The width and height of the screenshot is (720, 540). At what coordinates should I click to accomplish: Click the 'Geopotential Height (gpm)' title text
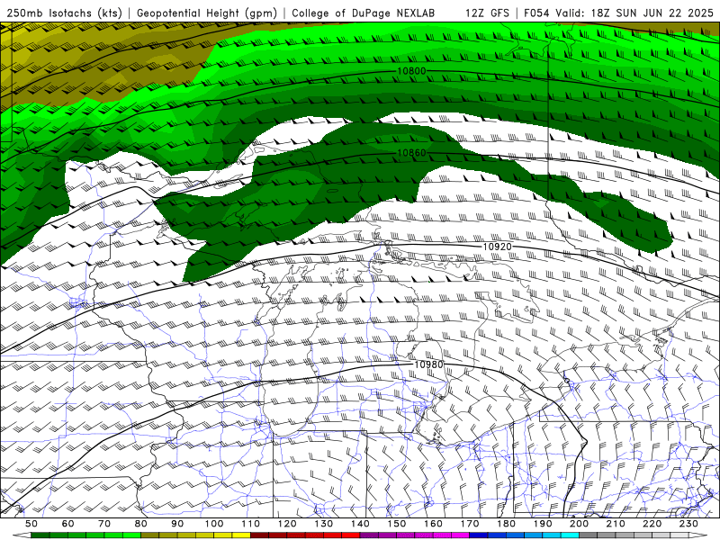coord(207,13)
